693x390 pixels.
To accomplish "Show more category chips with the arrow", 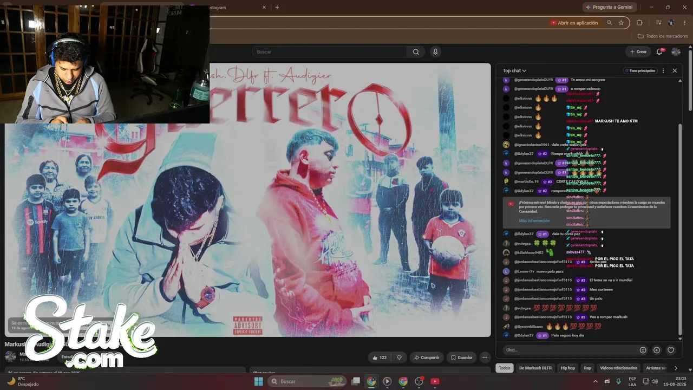I will click(675, 368).
